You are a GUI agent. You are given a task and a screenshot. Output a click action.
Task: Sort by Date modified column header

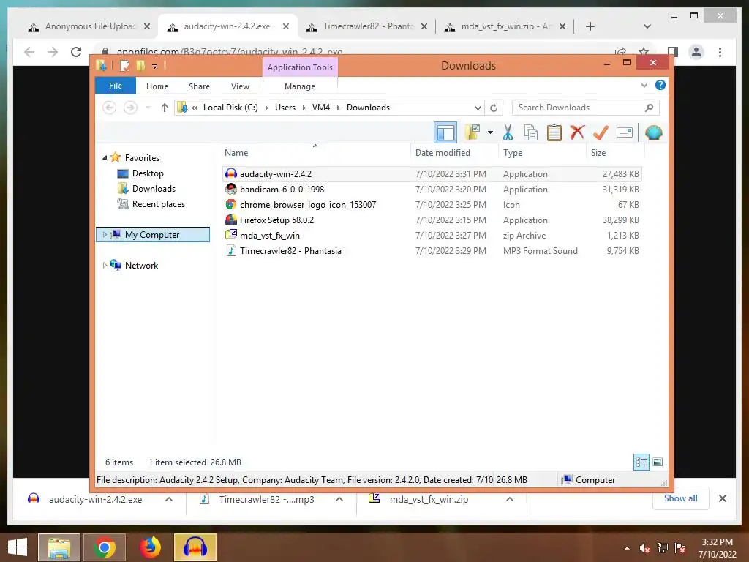453,153
